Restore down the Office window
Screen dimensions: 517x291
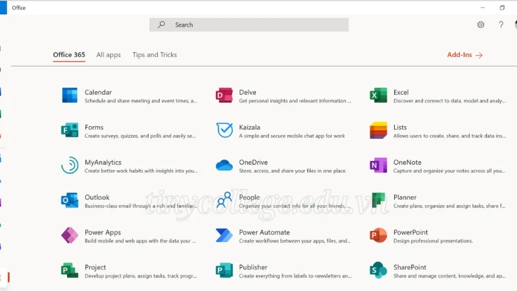502,8
